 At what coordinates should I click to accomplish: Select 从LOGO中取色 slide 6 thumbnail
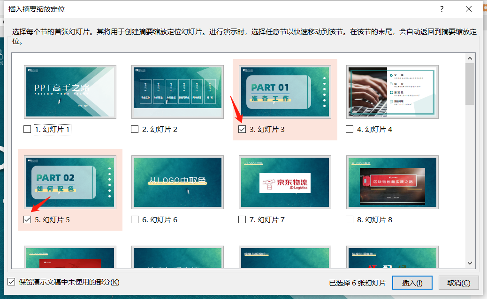tap(178, 182)
